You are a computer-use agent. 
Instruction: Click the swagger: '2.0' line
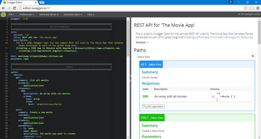(x=19, y=19)
